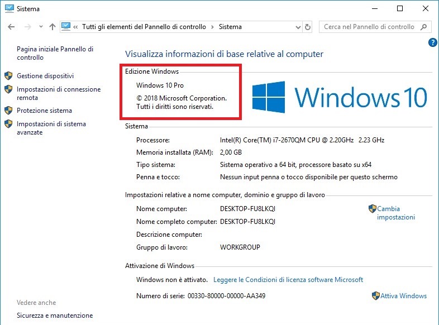Click the search magnifier icon
The height and width of the screenshot is (325, 439).
(x=423, y=27)
